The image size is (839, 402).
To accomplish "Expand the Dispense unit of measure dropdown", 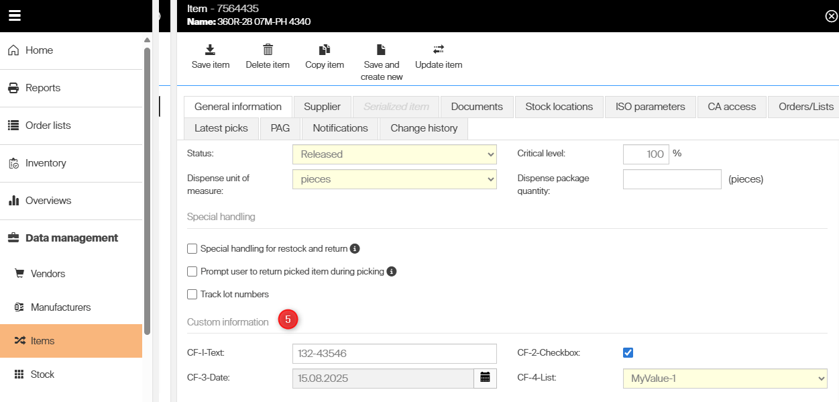I will tap(394, 180).
